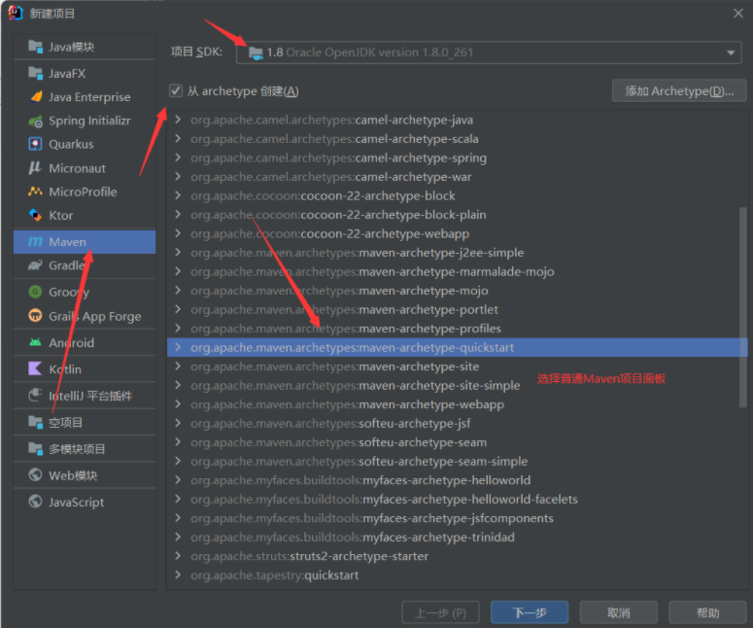Expand the cocoon-22-archetype-block node
The image size is (753, 628).
pos(178,195)
